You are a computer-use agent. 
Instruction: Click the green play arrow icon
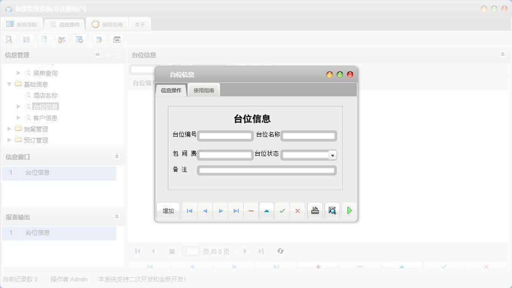pyautogui.click(x=349, y=211)
